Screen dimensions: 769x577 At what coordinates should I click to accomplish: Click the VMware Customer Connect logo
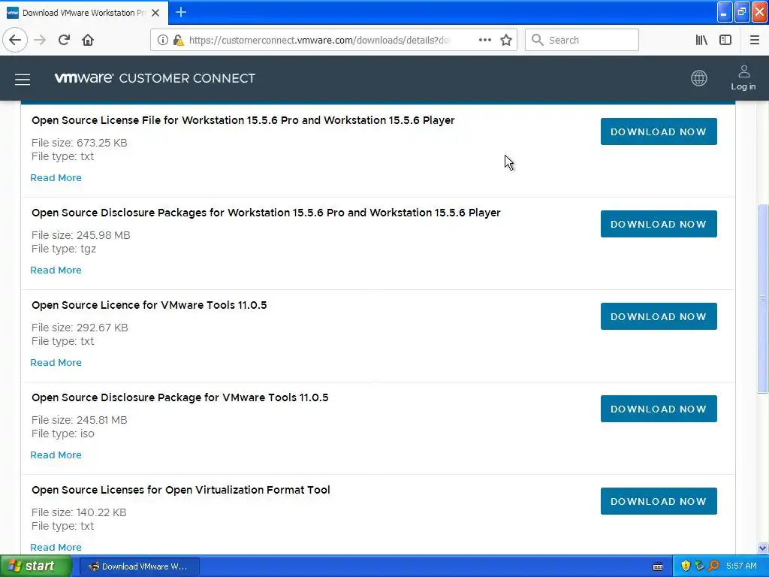(155, 78)
